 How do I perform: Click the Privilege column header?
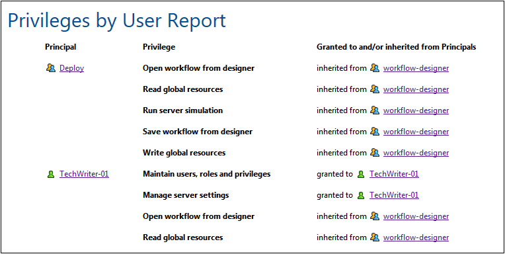[x=159, y=47]
